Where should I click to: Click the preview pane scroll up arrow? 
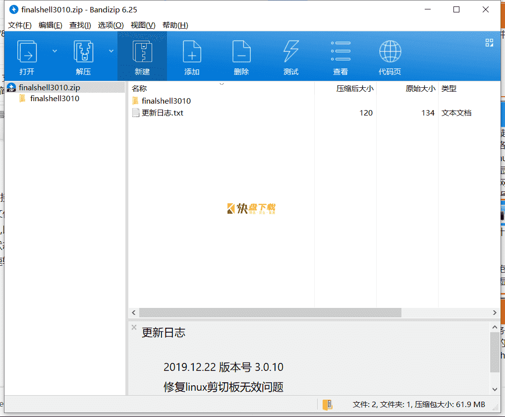pos(495,327)
